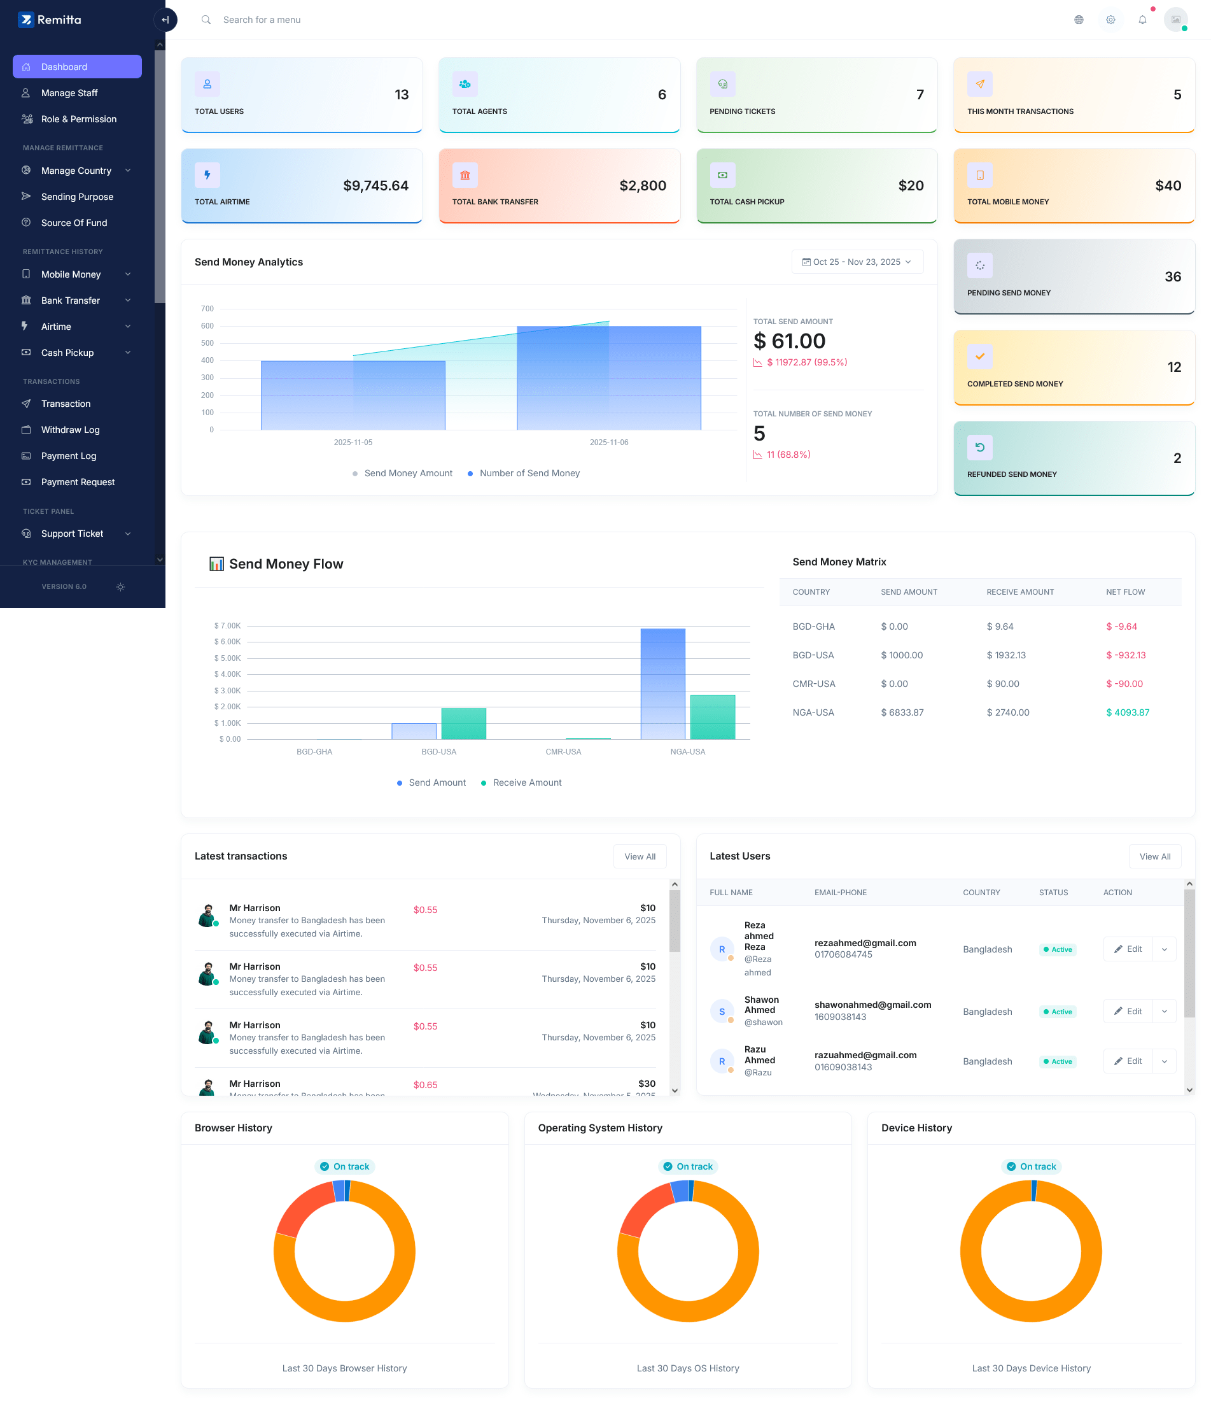
Task: Open the notifications bell
Action: (x=1142, y=20)
